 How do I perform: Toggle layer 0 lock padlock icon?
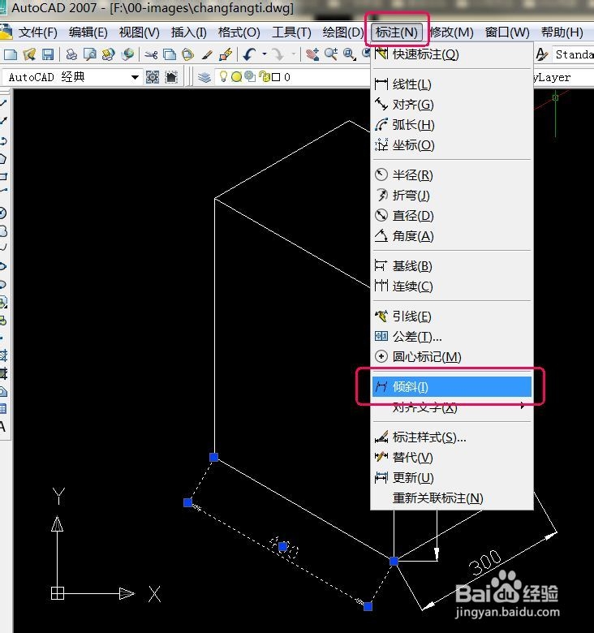coord(265,76)
